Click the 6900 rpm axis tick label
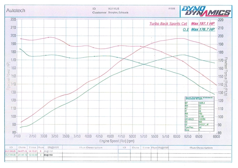 pyautogui.click(x=217, y=136)
